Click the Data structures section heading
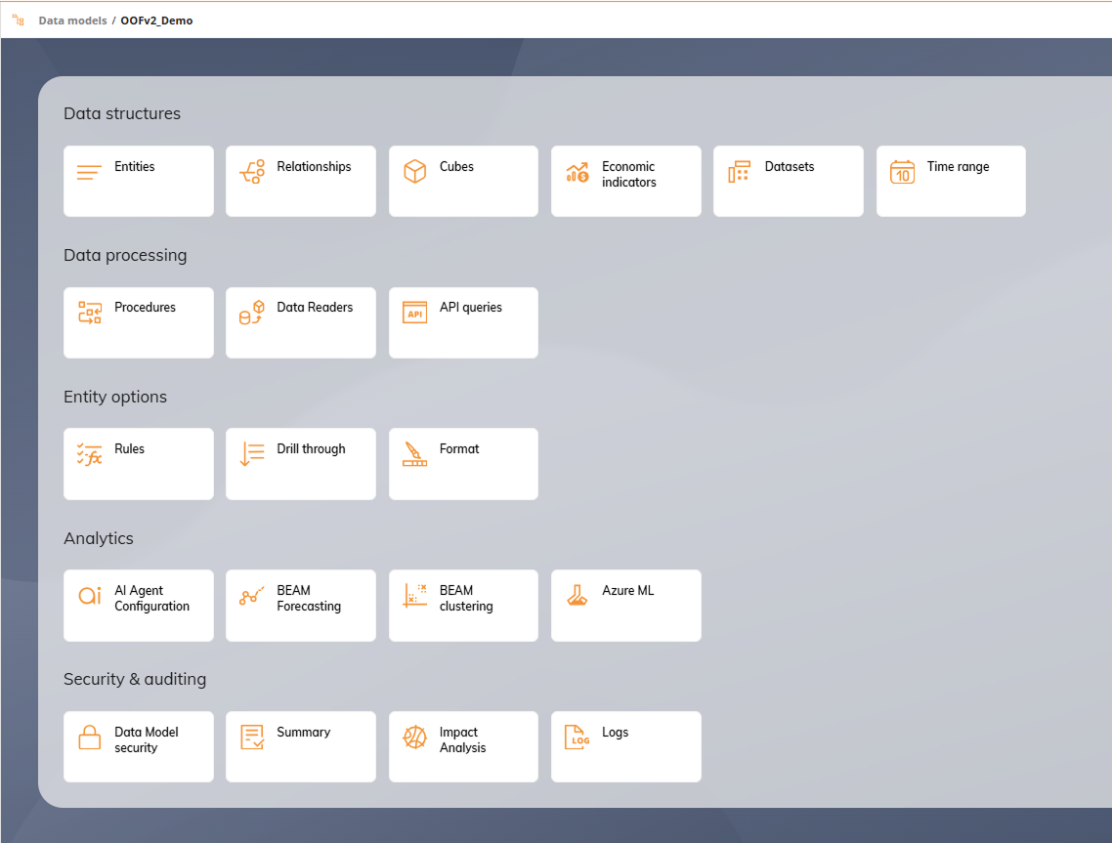The height and width of the screenshot is (843, 1112). coord(122,113)
